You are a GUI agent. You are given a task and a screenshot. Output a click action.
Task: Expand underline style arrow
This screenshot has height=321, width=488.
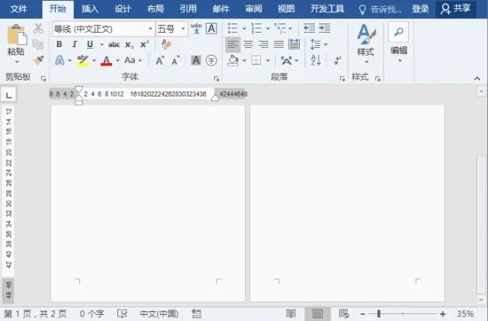coord(101,44)
